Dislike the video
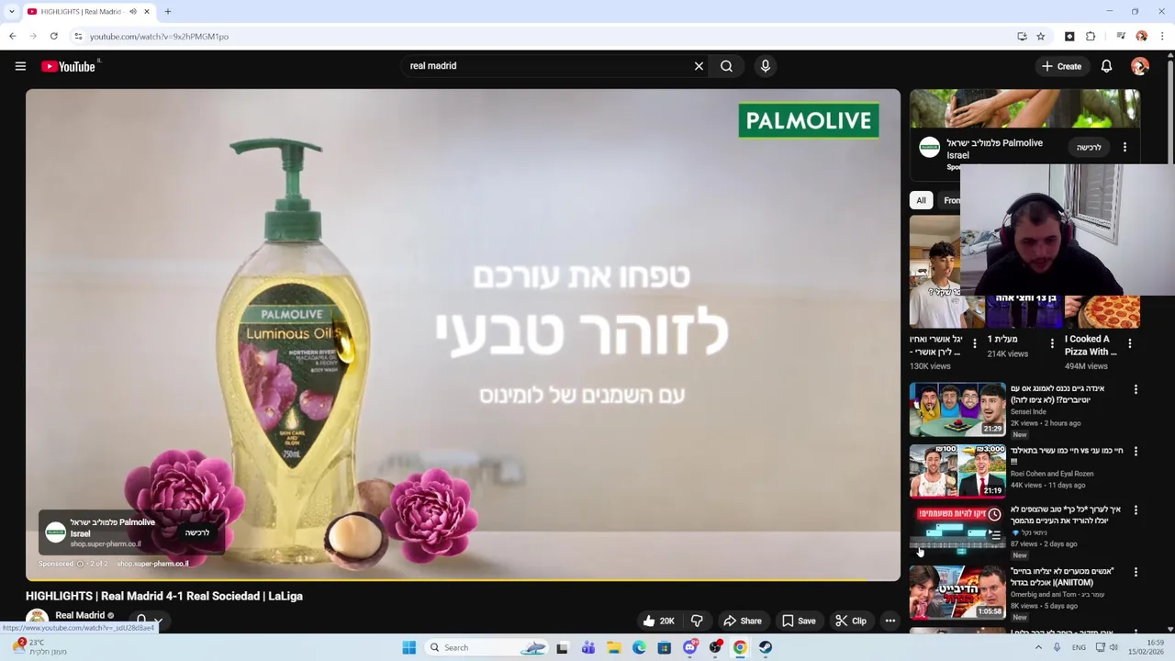The image size is (1175, 661). [x=697, y=621]
